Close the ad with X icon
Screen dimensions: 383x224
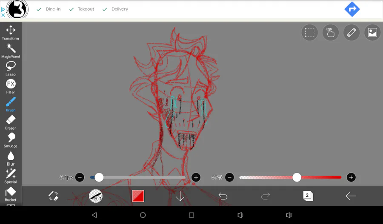click(x=3, y=15)
